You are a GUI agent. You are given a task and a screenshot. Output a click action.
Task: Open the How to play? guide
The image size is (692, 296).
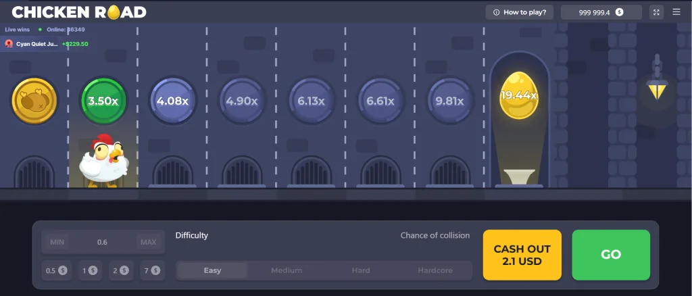(x=520, y=12)
